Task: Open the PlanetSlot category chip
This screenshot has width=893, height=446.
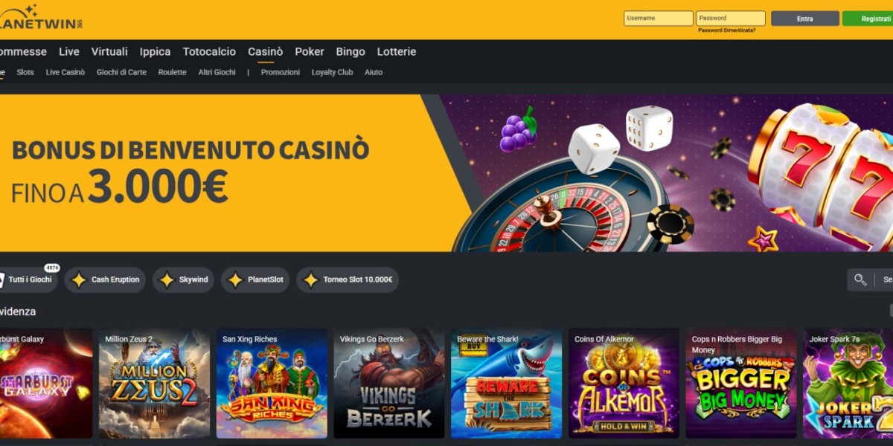Action: click(255, 280)
